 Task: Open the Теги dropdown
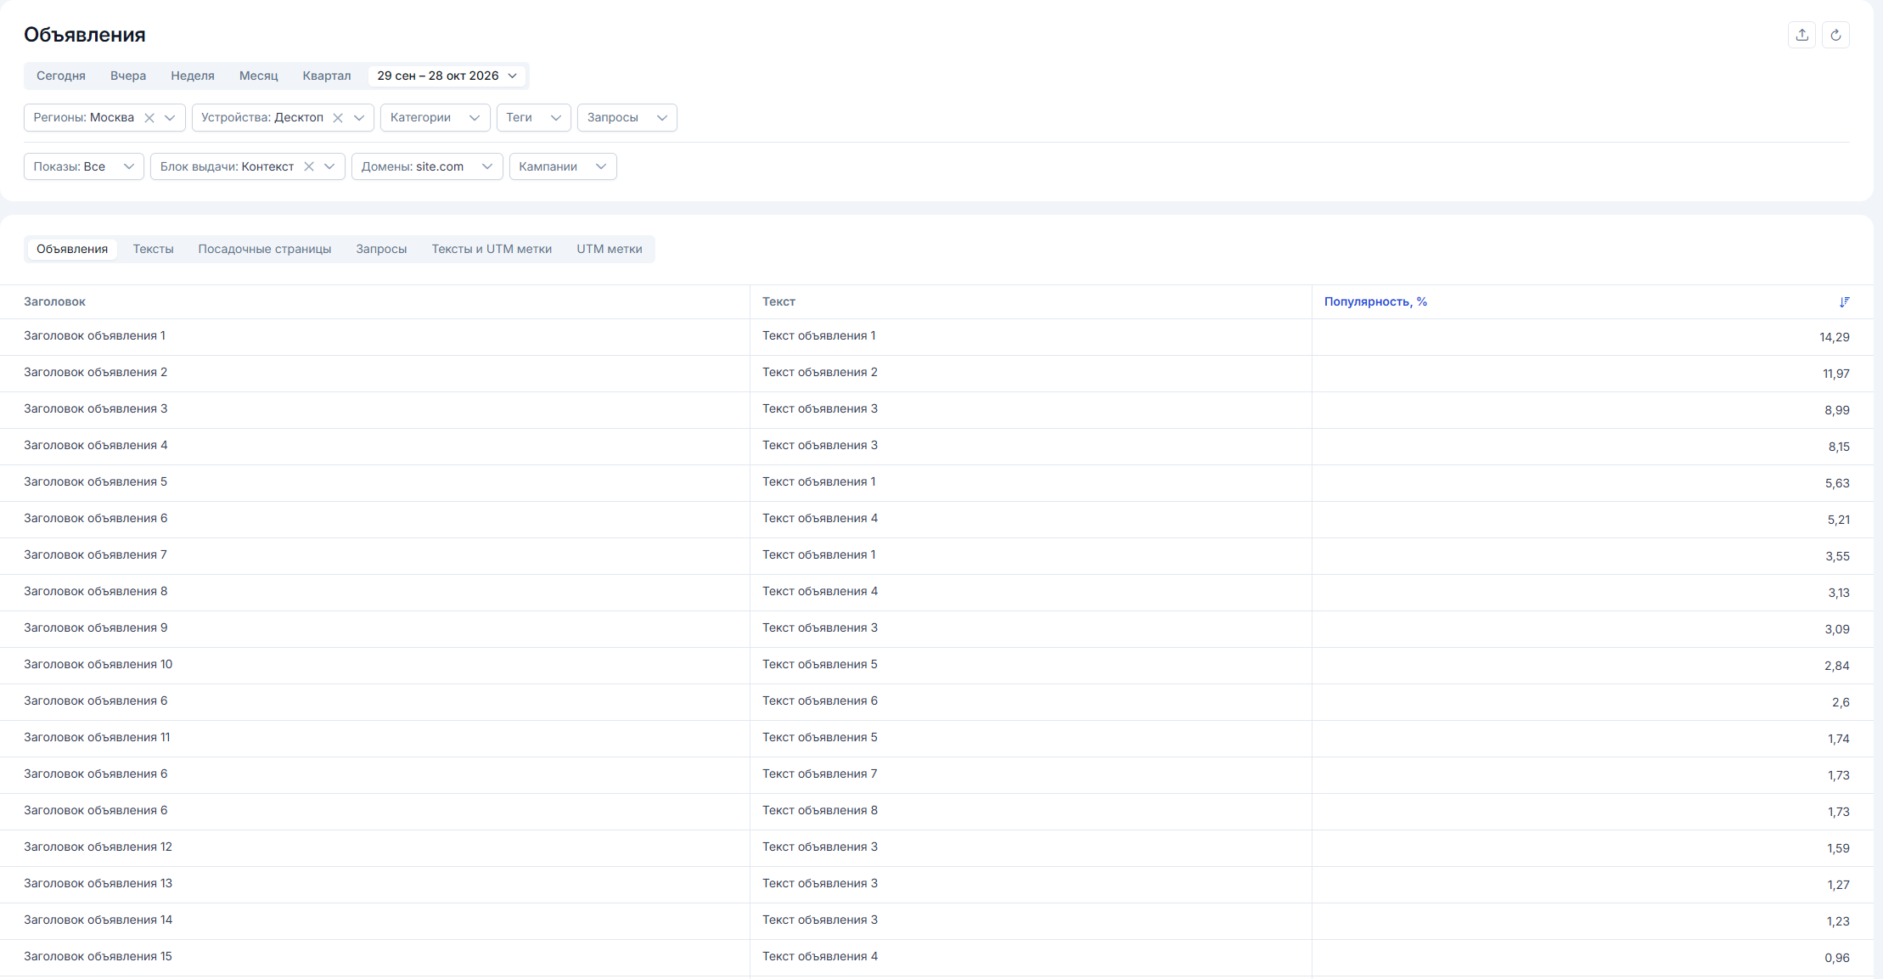click(x=534, y=118)
